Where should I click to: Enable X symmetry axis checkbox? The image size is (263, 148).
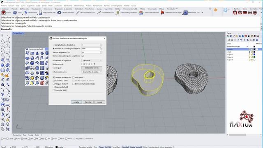tap(82, 64)
